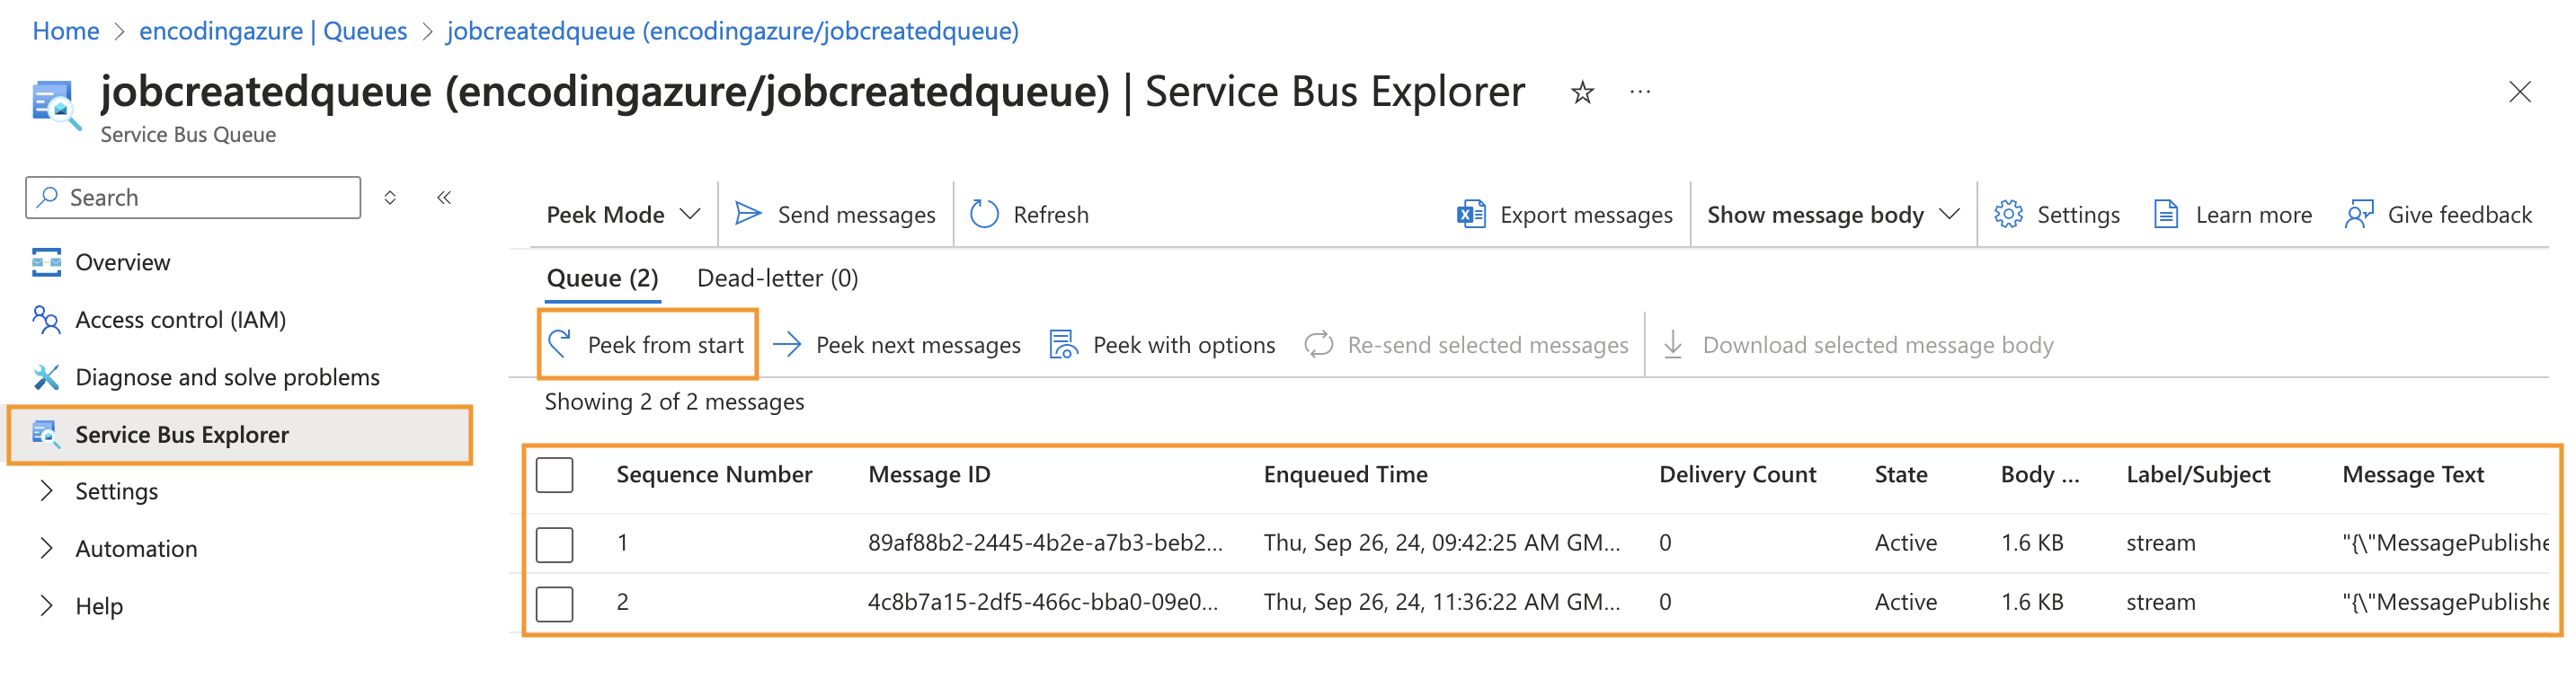Collapse the sidebar with double chevron

(x=444, y=198)
